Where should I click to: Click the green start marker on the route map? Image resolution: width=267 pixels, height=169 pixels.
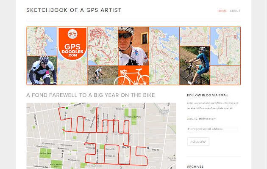(x=67, y=108)
